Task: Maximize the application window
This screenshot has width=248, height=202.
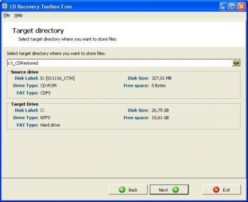Action: (232, 7)
